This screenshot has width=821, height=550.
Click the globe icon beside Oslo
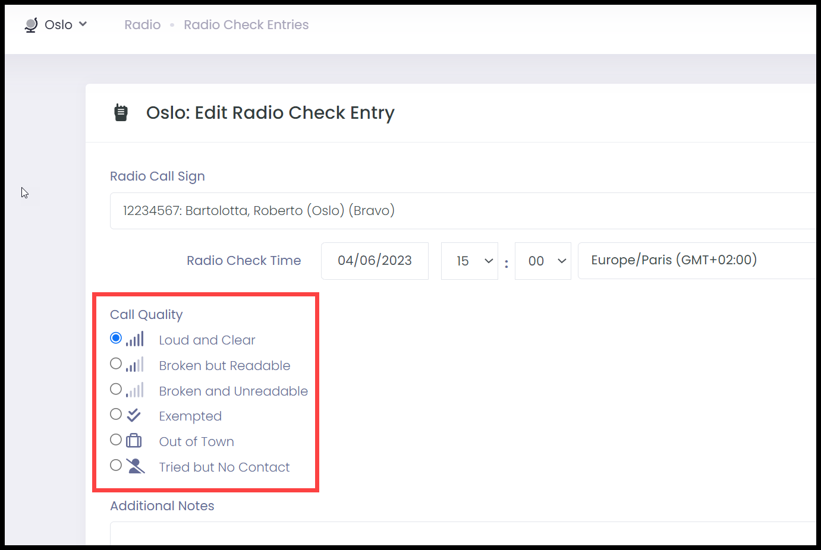32,25
